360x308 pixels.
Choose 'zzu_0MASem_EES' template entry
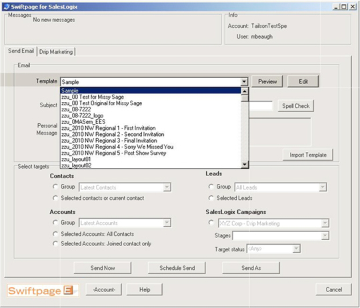coord(151,121)
